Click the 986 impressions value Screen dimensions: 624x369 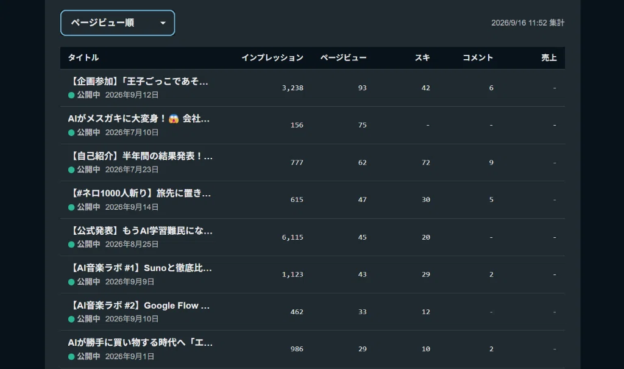(x=297, y=349)
